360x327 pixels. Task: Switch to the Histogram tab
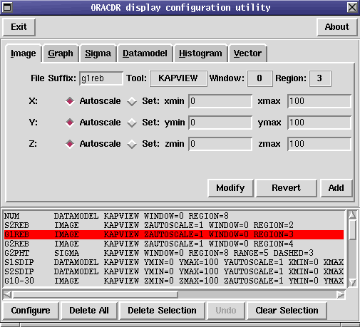click(200, 53)
